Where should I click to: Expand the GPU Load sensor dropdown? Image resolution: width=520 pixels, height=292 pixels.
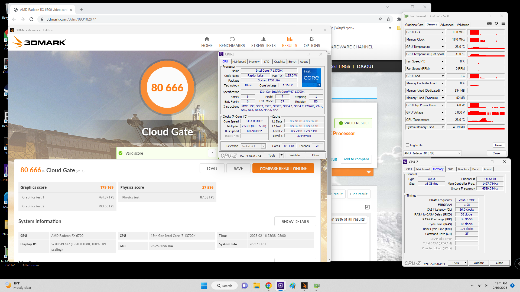pos(443,76)
